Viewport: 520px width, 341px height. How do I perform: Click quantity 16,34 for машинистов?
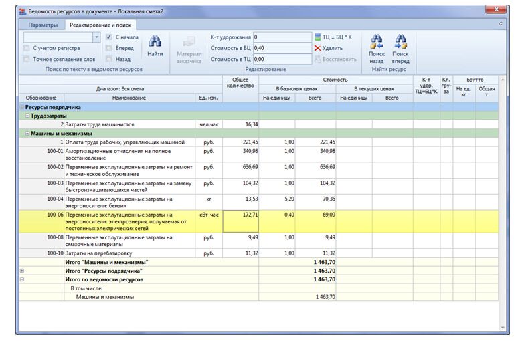tap(252, 124)
